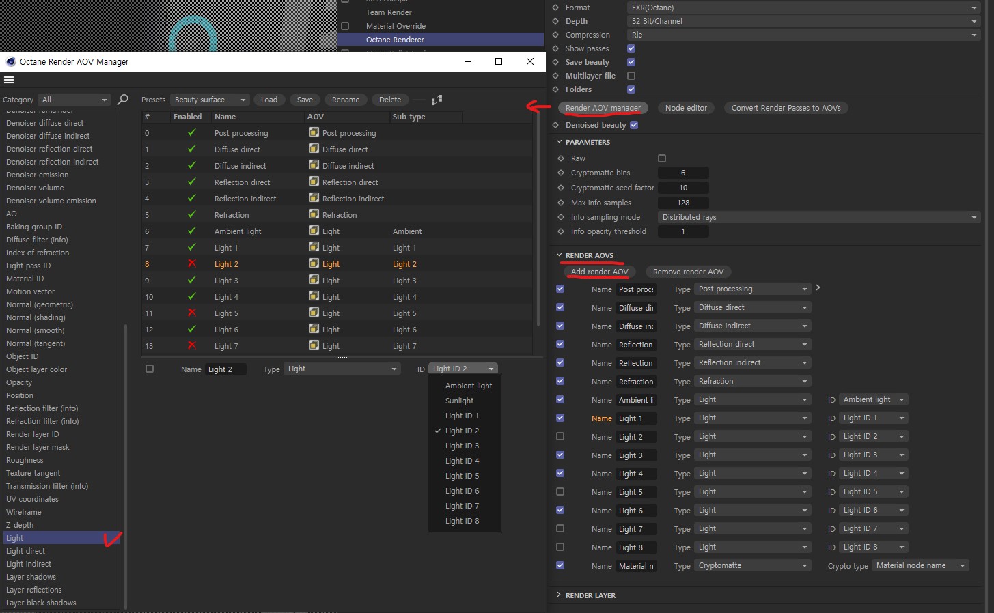Enable the Raw checkbox
Image resolution: width=994 pixels, height=613 pixels.
[662, 158]
